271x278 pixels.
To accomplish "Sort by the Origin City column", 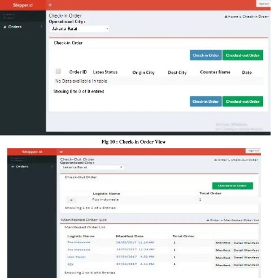I will coord(143,72).
